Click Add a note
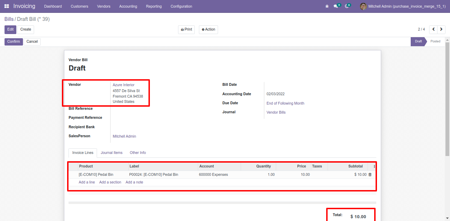 (134, 182)
